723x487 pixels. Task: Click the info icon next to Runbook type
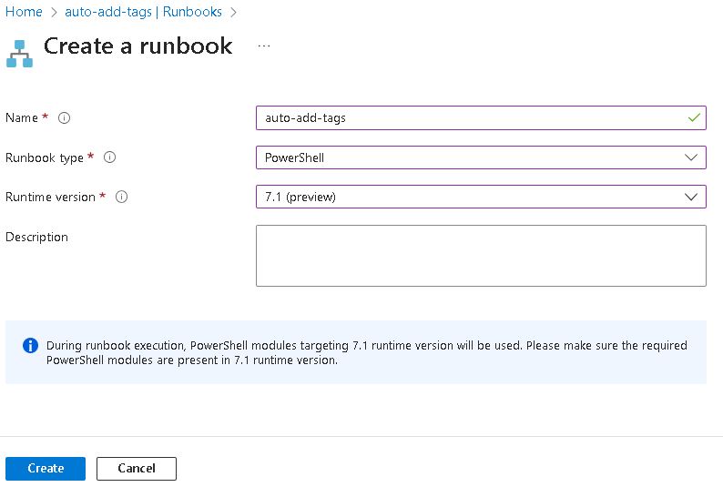click(110, 157)
